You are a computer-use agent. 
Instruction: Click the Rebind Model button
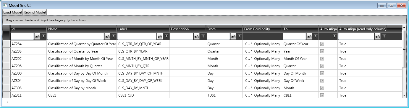coord(35,12)
